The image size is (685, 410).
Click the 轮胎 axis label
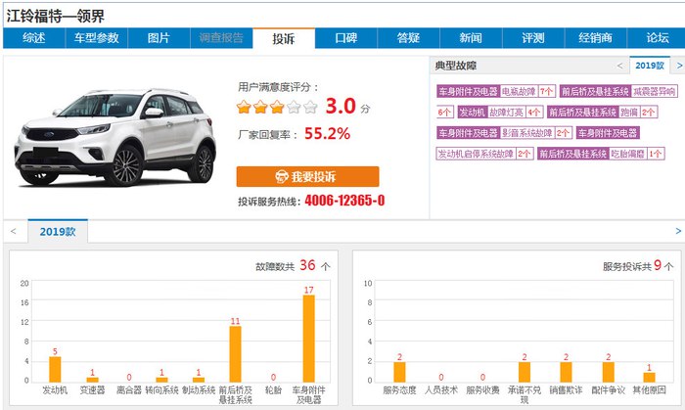point(273,390)
